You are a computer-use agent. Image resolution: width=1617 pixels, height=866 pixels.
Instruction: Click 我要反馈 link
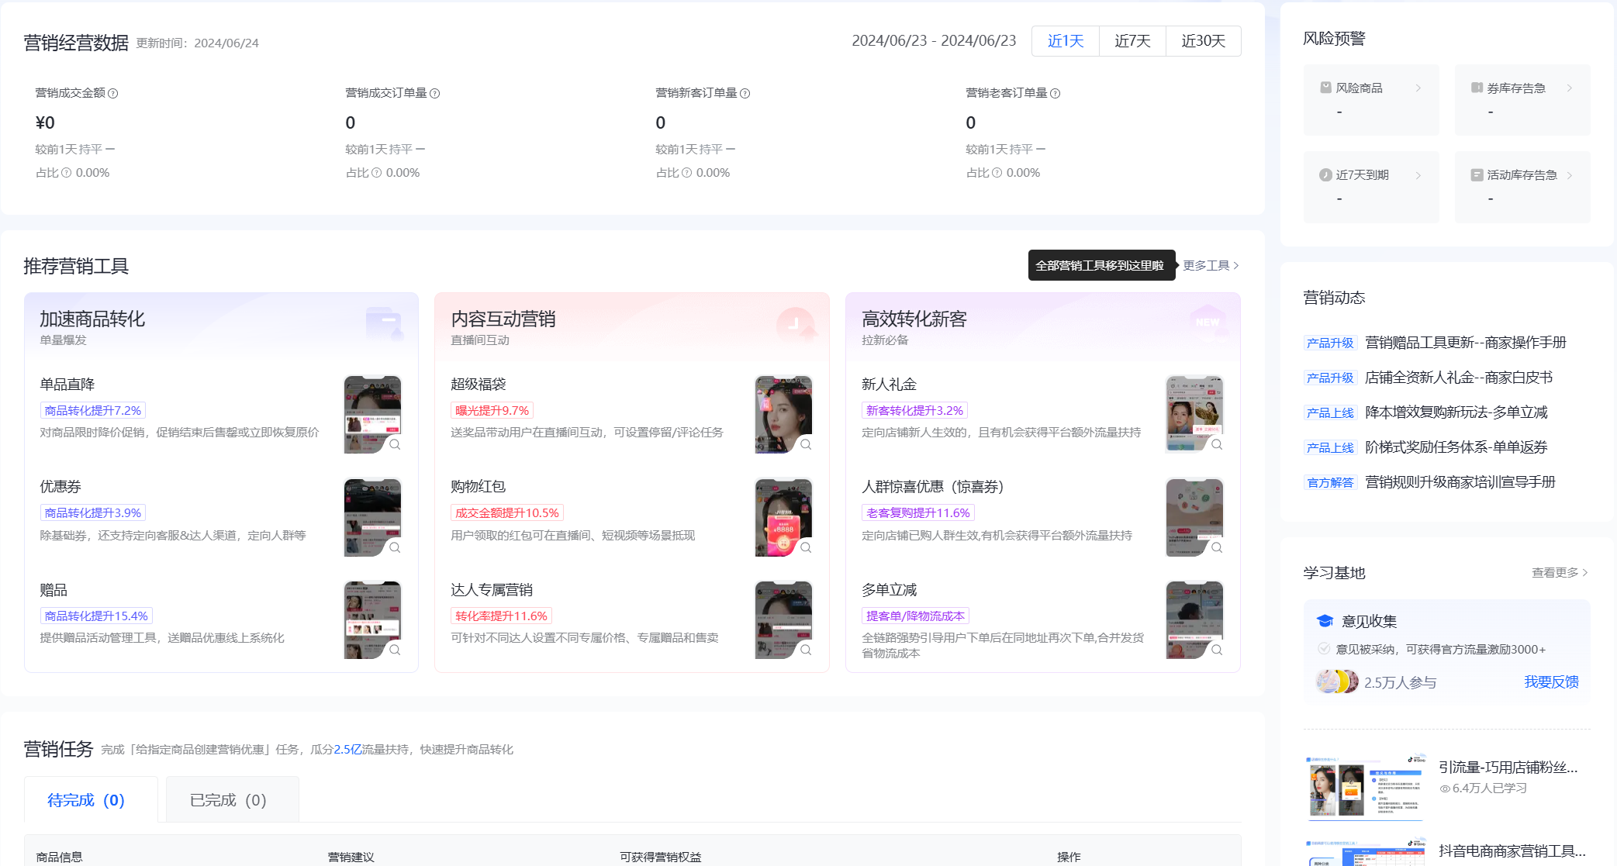pos(1551,682)
